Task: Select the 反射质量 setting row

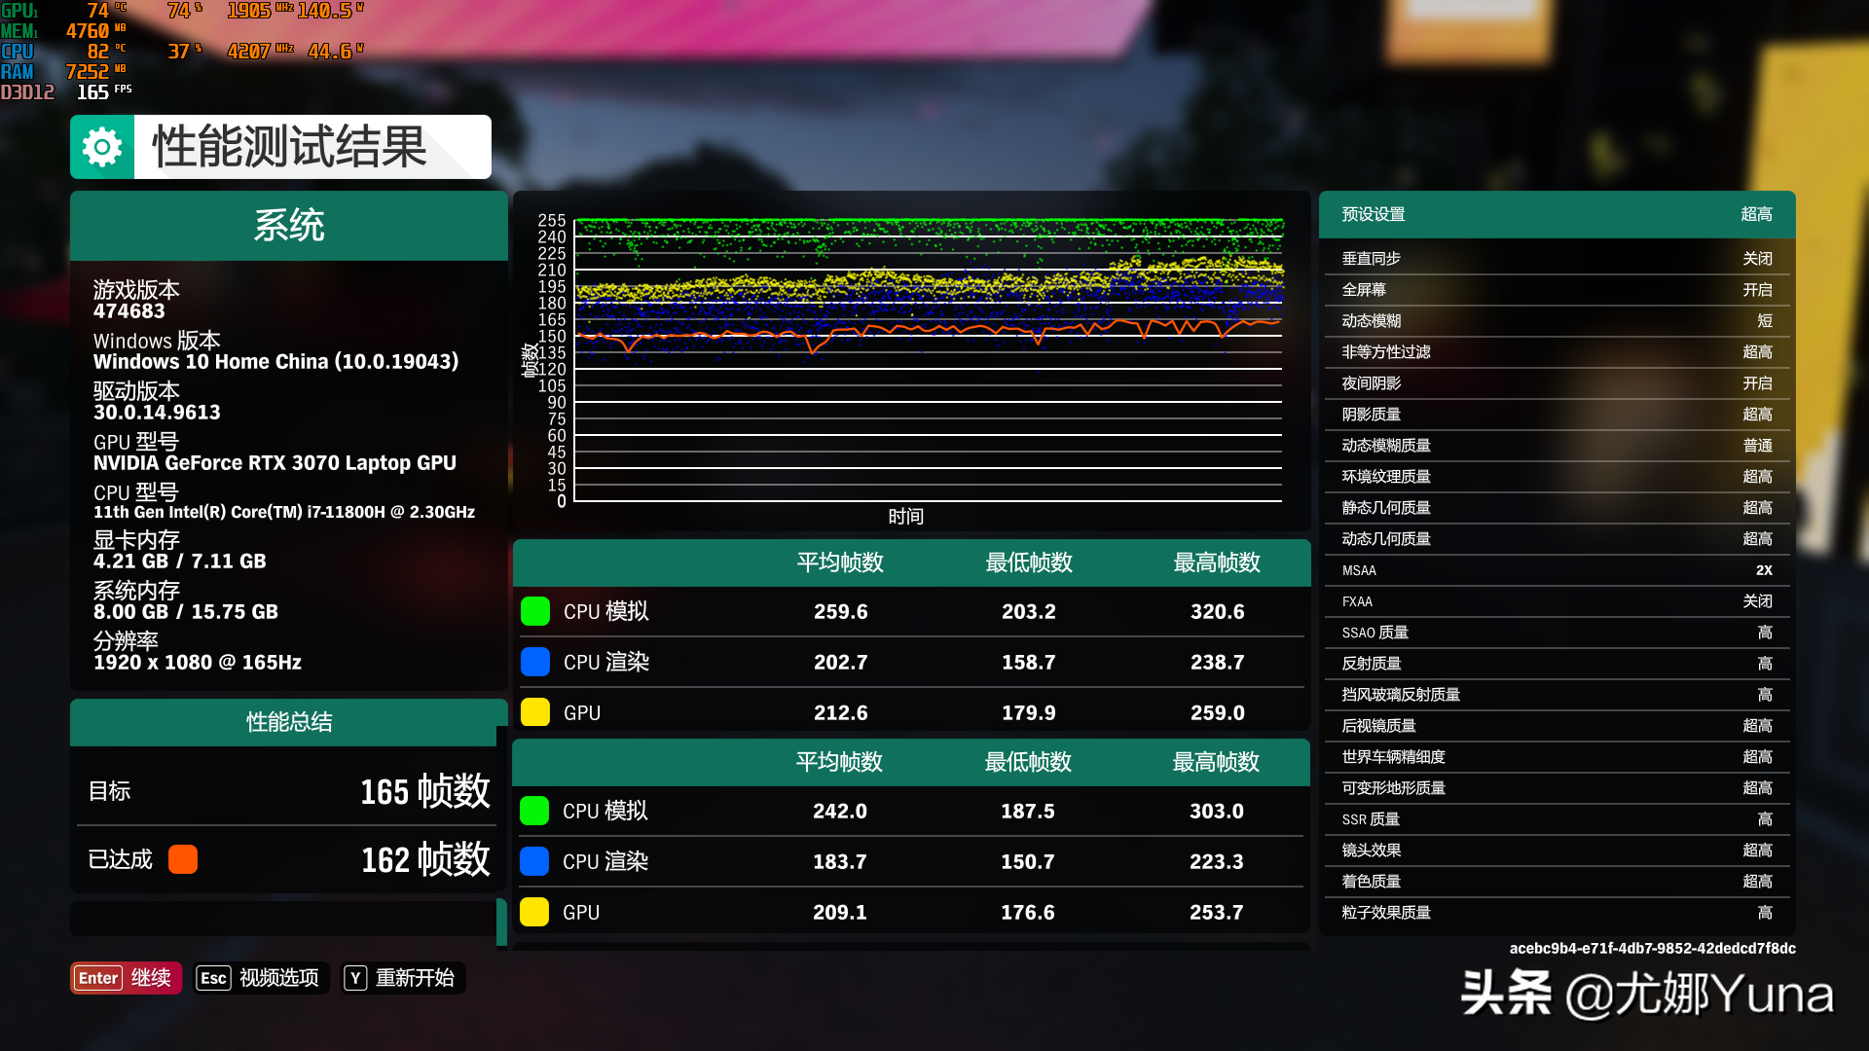Action: pos(1557,664)
